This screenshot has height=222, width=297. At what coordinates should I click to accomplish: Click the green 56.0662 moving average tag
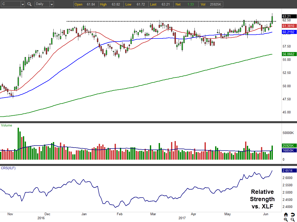click(289, 54)
